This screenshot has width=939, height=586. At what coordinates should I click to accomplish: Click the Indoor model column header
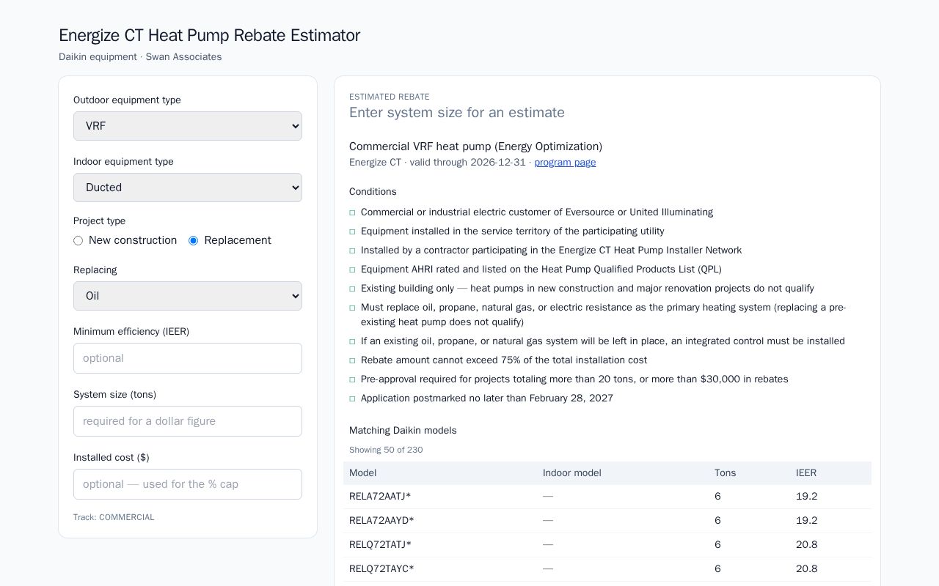(572, 473)
